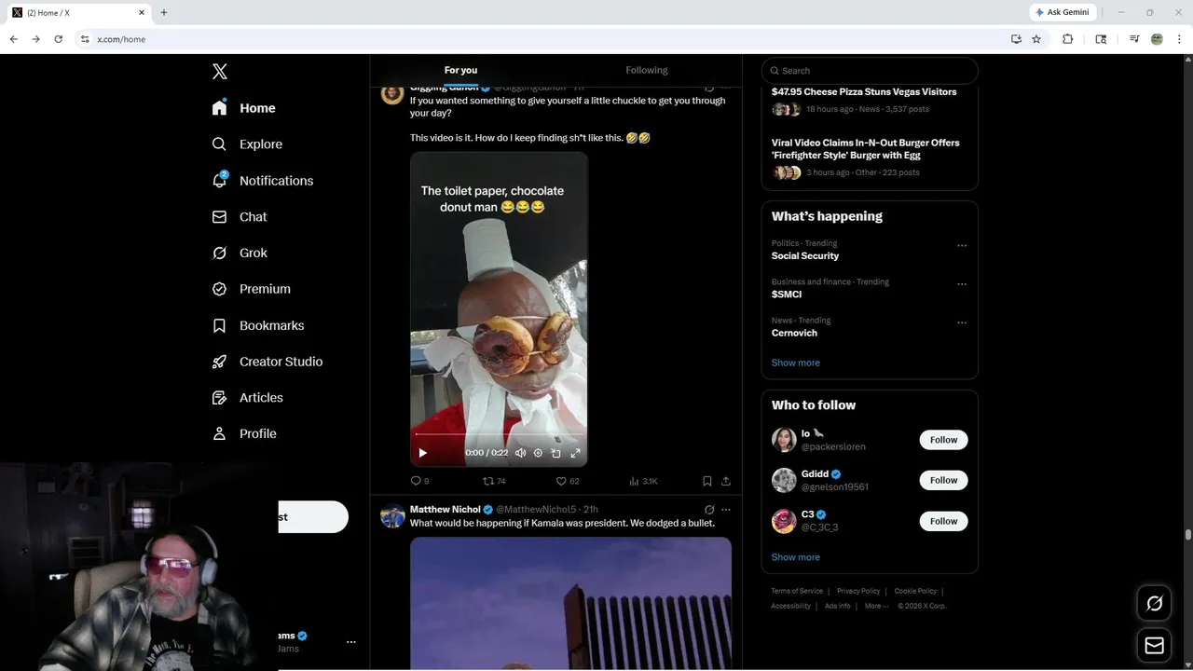The height and width of the screenshot is (671, 1193).
Task: Open Creator Studio
Action: (267, 362)
